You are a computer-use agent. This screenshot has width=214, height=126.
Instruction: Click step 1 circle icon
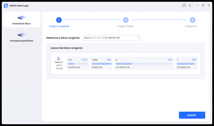(x=59, y=20)
